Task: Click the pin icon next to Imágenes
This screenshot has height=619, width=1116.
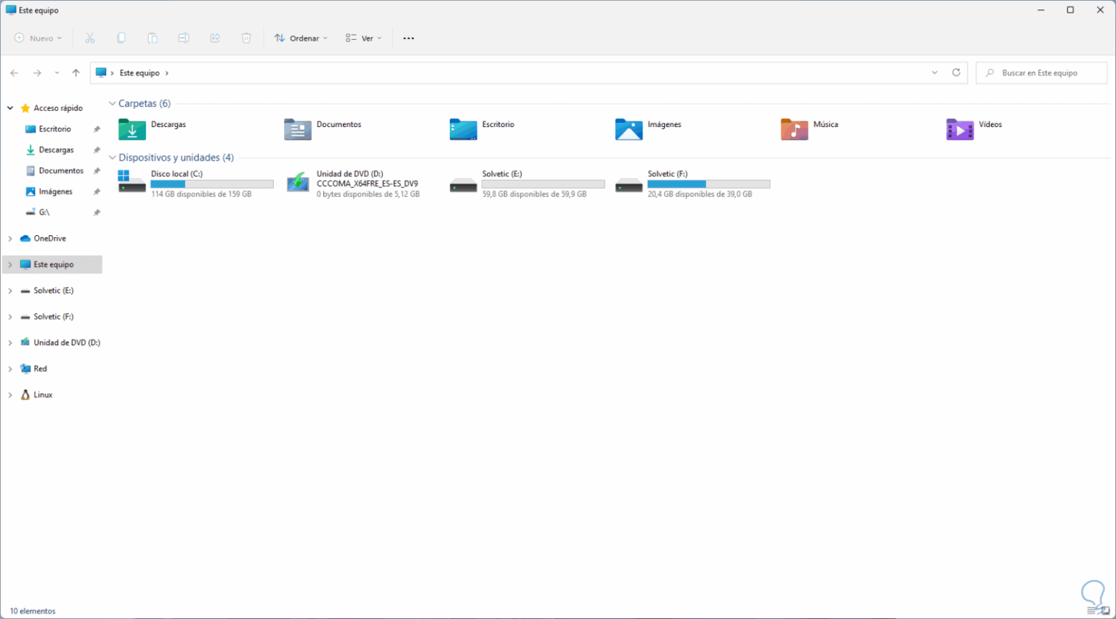Action: (95, 191)
